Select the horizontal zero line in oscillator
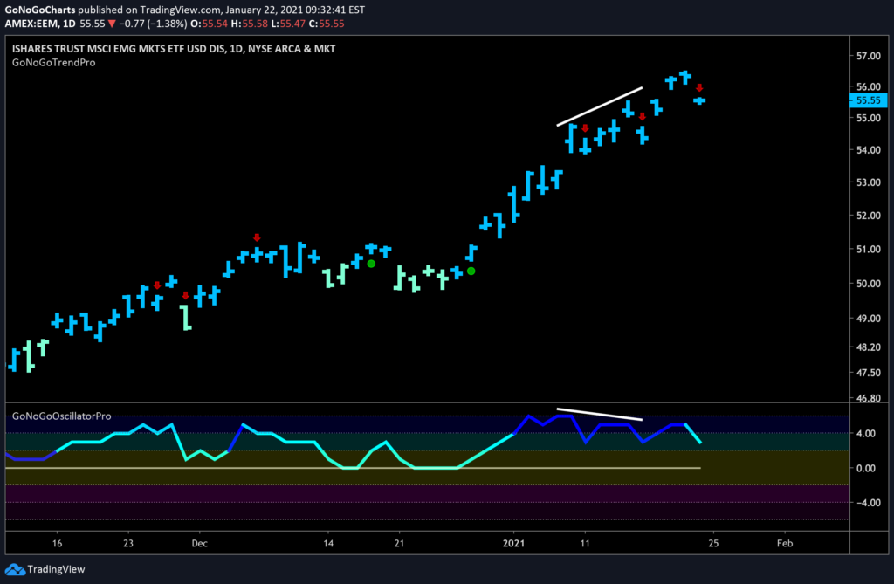Viewport: 894px width, 584px height. [x=349, y=468]
